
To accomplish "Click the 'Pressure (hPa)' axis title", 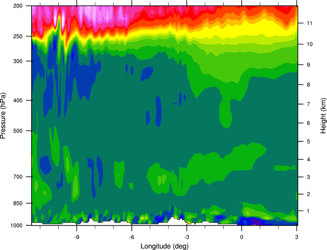I will (3, 116).
